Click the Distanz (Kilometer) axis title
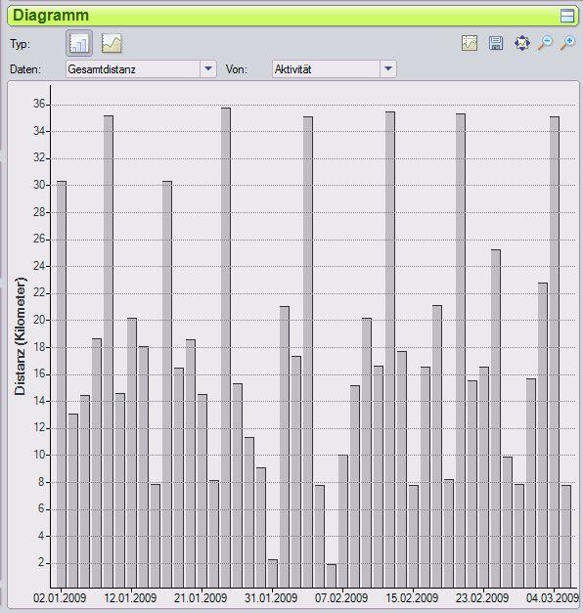The image size is (583, 613). (20, 336)
